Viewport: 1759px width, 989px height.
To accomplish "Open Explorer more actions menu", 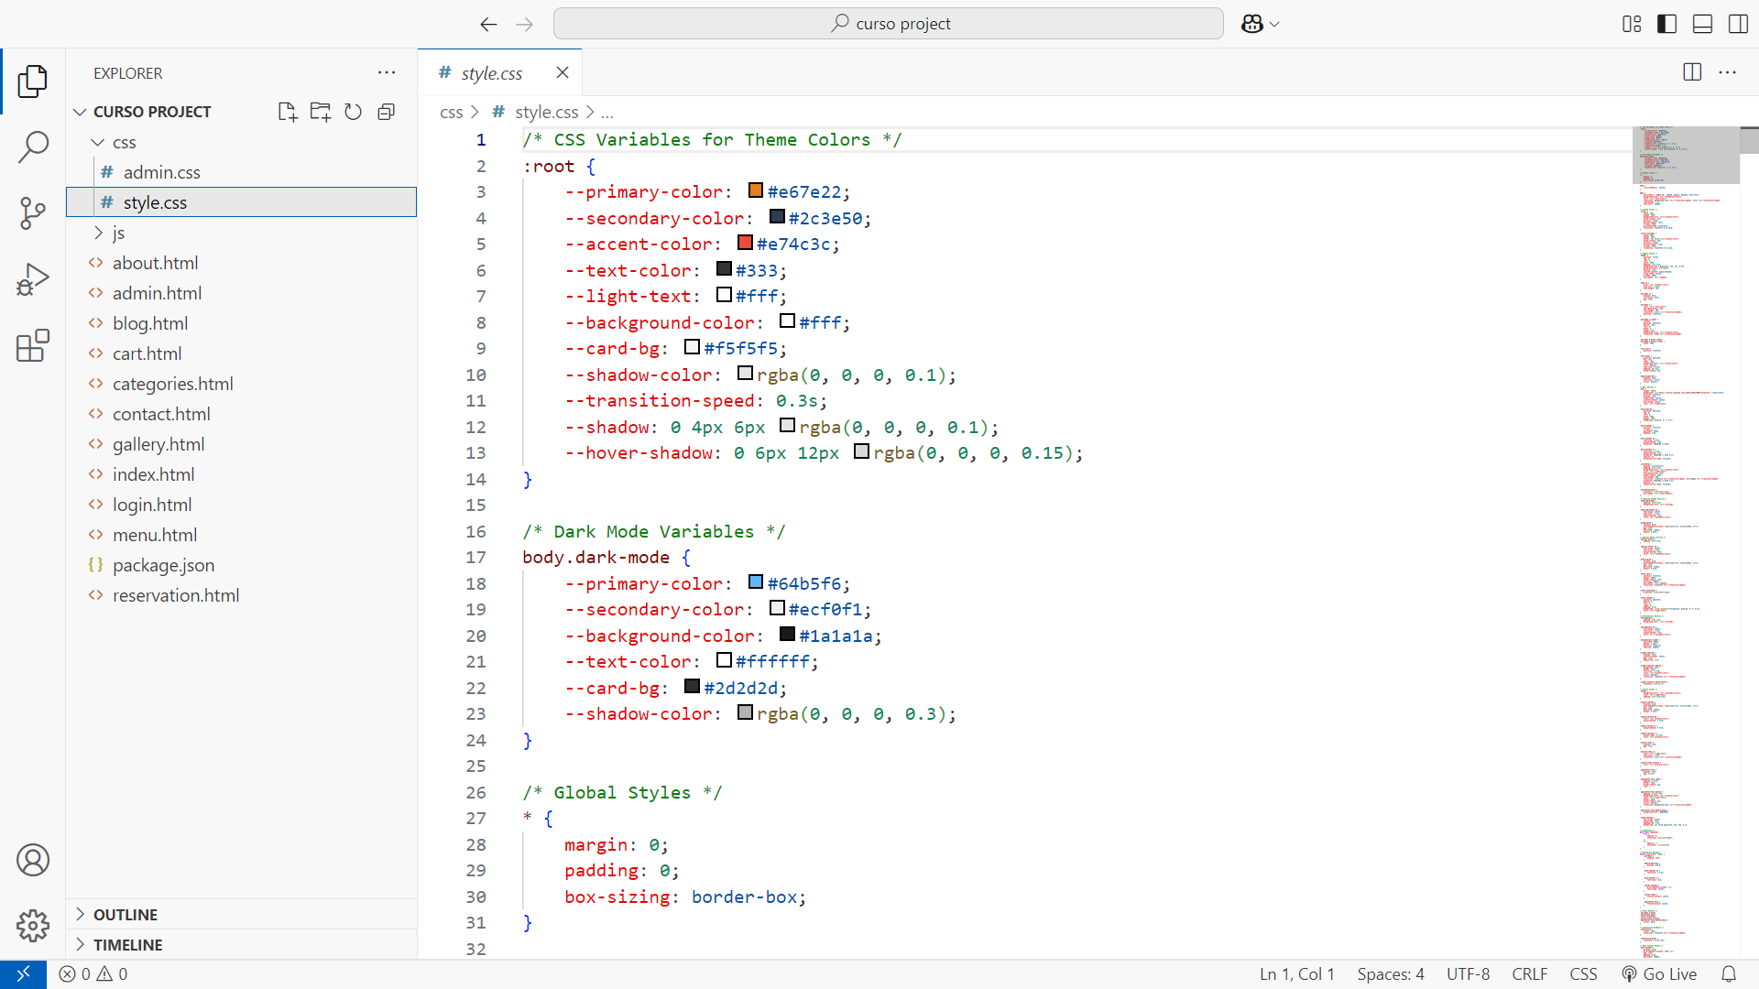I will coord(387,73).
